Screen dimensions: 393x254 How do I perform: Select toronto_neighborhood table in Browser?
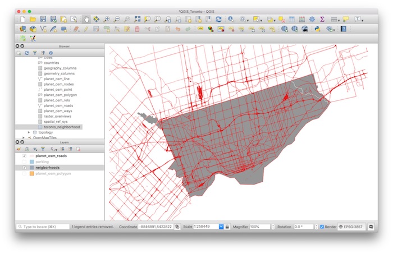(x=62, y=127)
